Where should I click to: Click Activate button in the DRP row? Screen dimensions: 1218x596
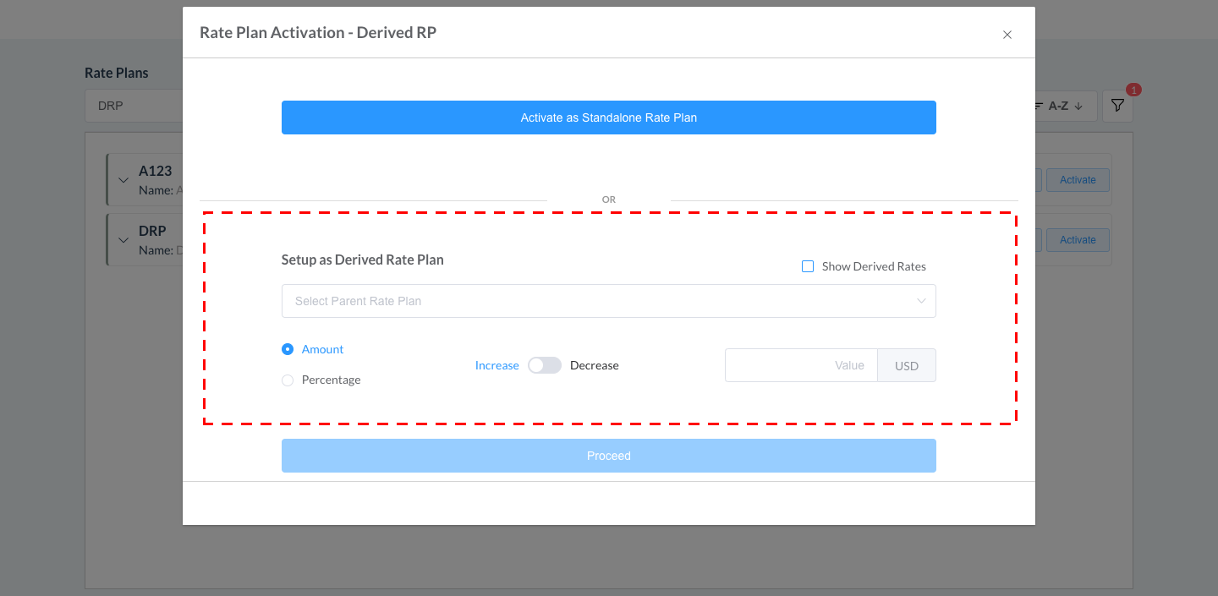pyautogui.click(x=1077, y=240)
